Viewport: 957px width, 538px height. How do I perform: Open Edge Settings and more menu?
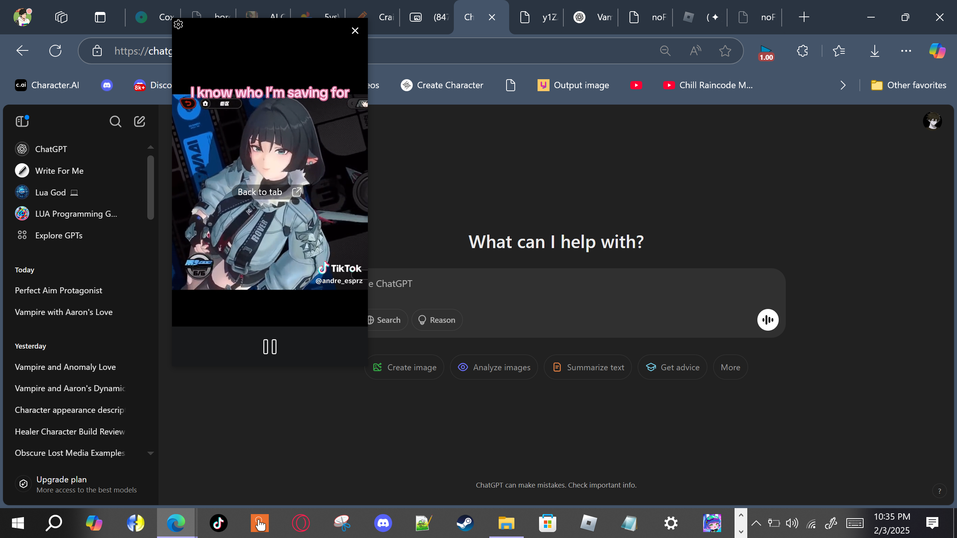[906, 51]
